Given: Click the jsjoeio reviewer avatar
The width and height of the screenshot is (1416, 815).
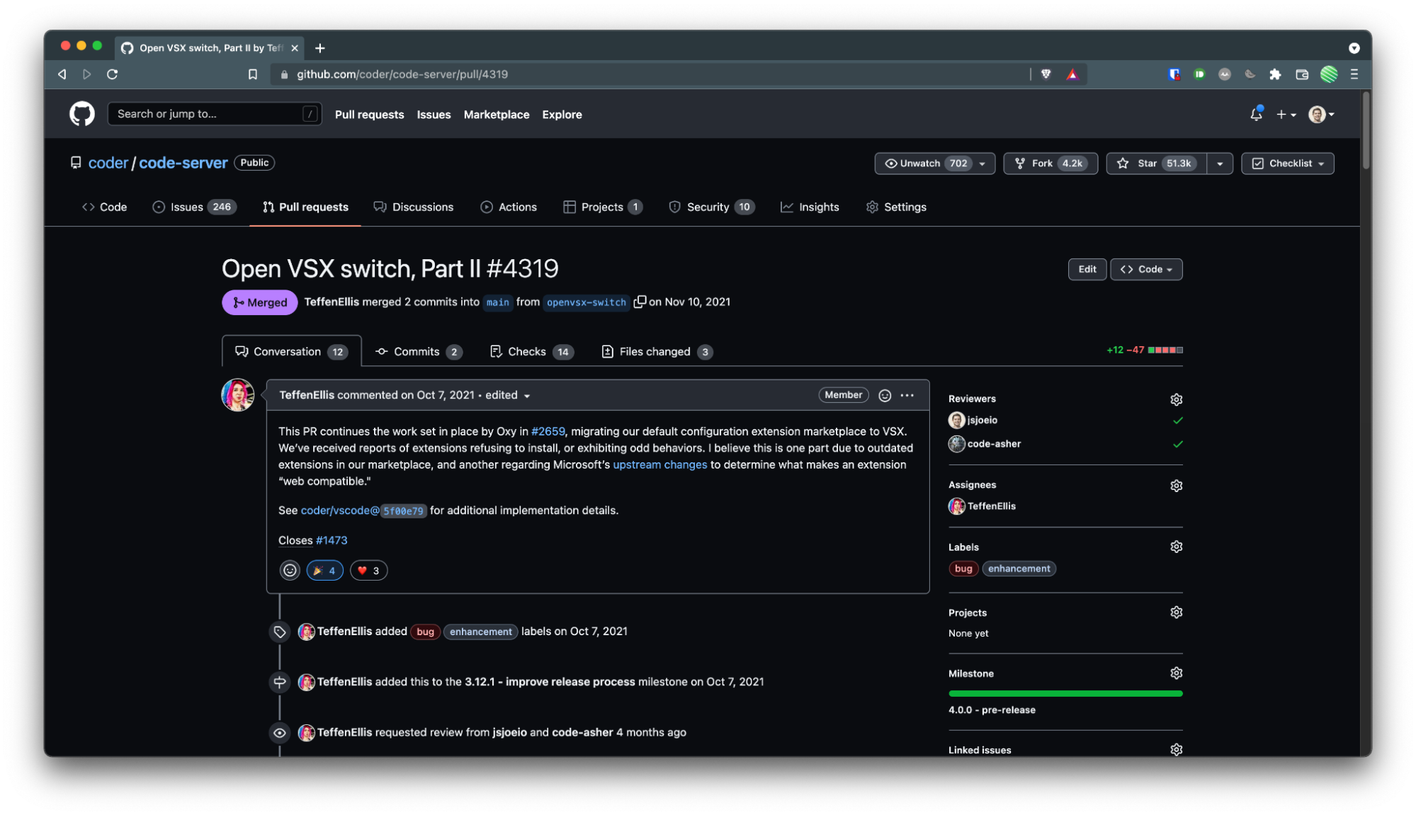Looking at the screenshot, I should click(x=956, y=420).
